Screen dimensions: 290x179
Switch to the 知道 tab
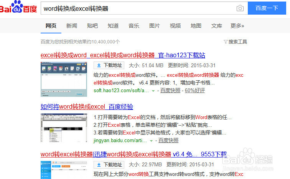tap(113, 26)
